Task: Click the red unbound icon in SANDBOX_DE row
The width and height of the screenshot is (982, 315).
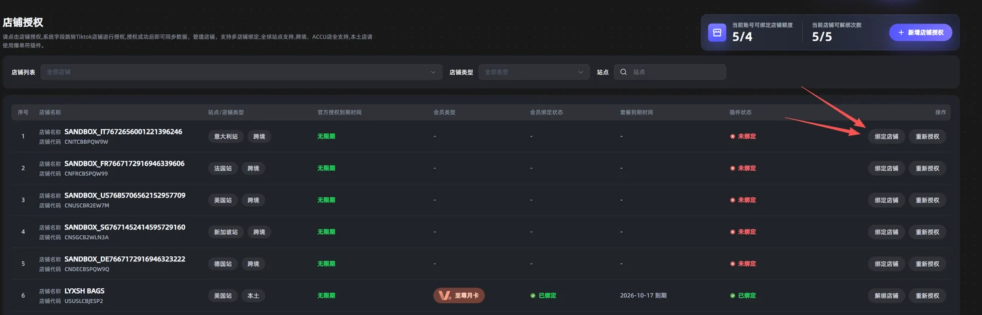Action: point(733,264)
